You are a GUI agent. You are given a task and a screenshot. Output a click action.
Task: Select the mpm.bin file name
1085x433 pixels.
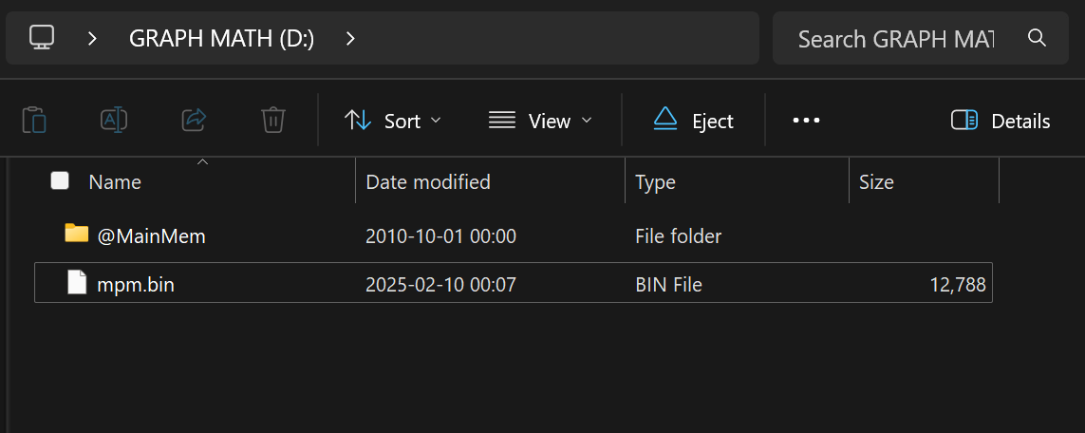tap(136, 284)
